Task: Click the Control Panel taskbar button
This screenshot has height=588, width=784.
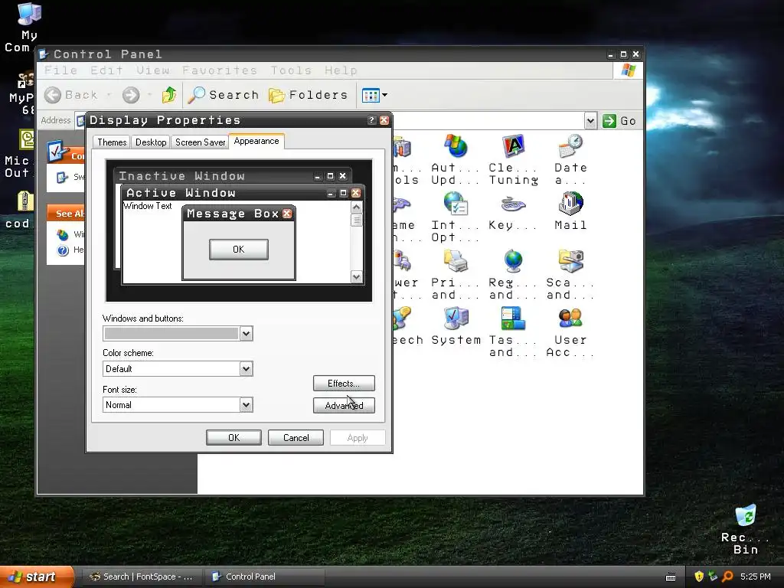Action: 265,577
